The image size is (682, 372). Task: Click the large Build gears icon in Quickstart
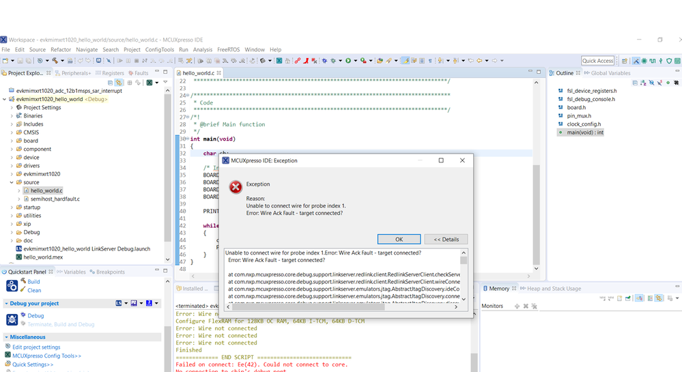point(12,286)
